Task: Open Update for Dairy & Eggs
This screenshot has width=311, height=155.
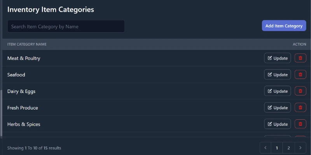Action: [x=277, y=91]
